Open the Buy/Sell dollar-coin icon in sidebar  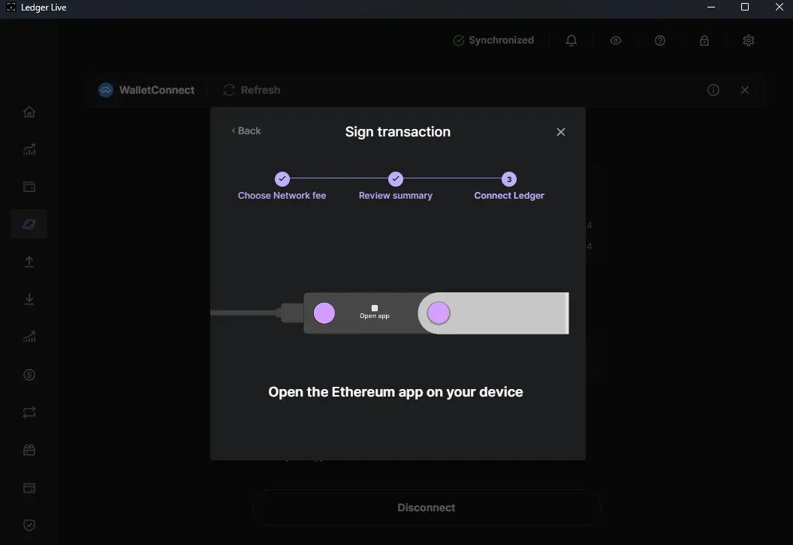[29, 375]
